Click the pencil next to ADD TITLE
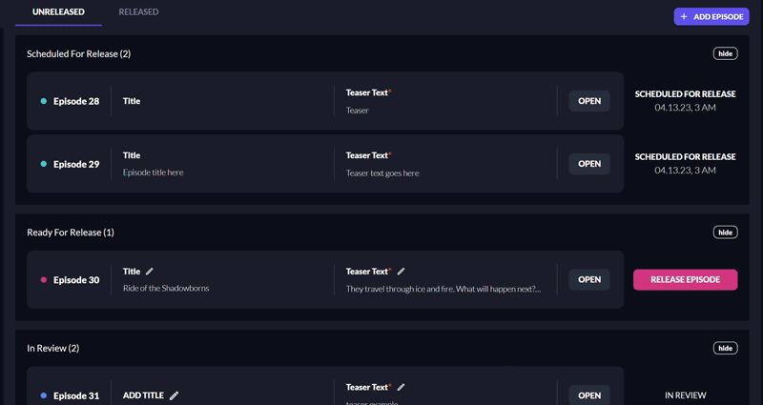The height and width of the screenshot is (405, 763). click(x=174, y=395)
